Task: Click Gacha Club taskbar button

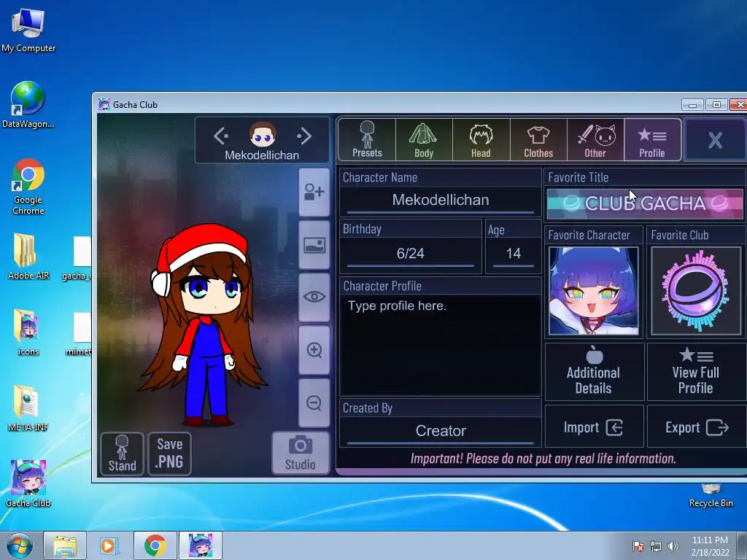Action: click(x=201, y=545)
